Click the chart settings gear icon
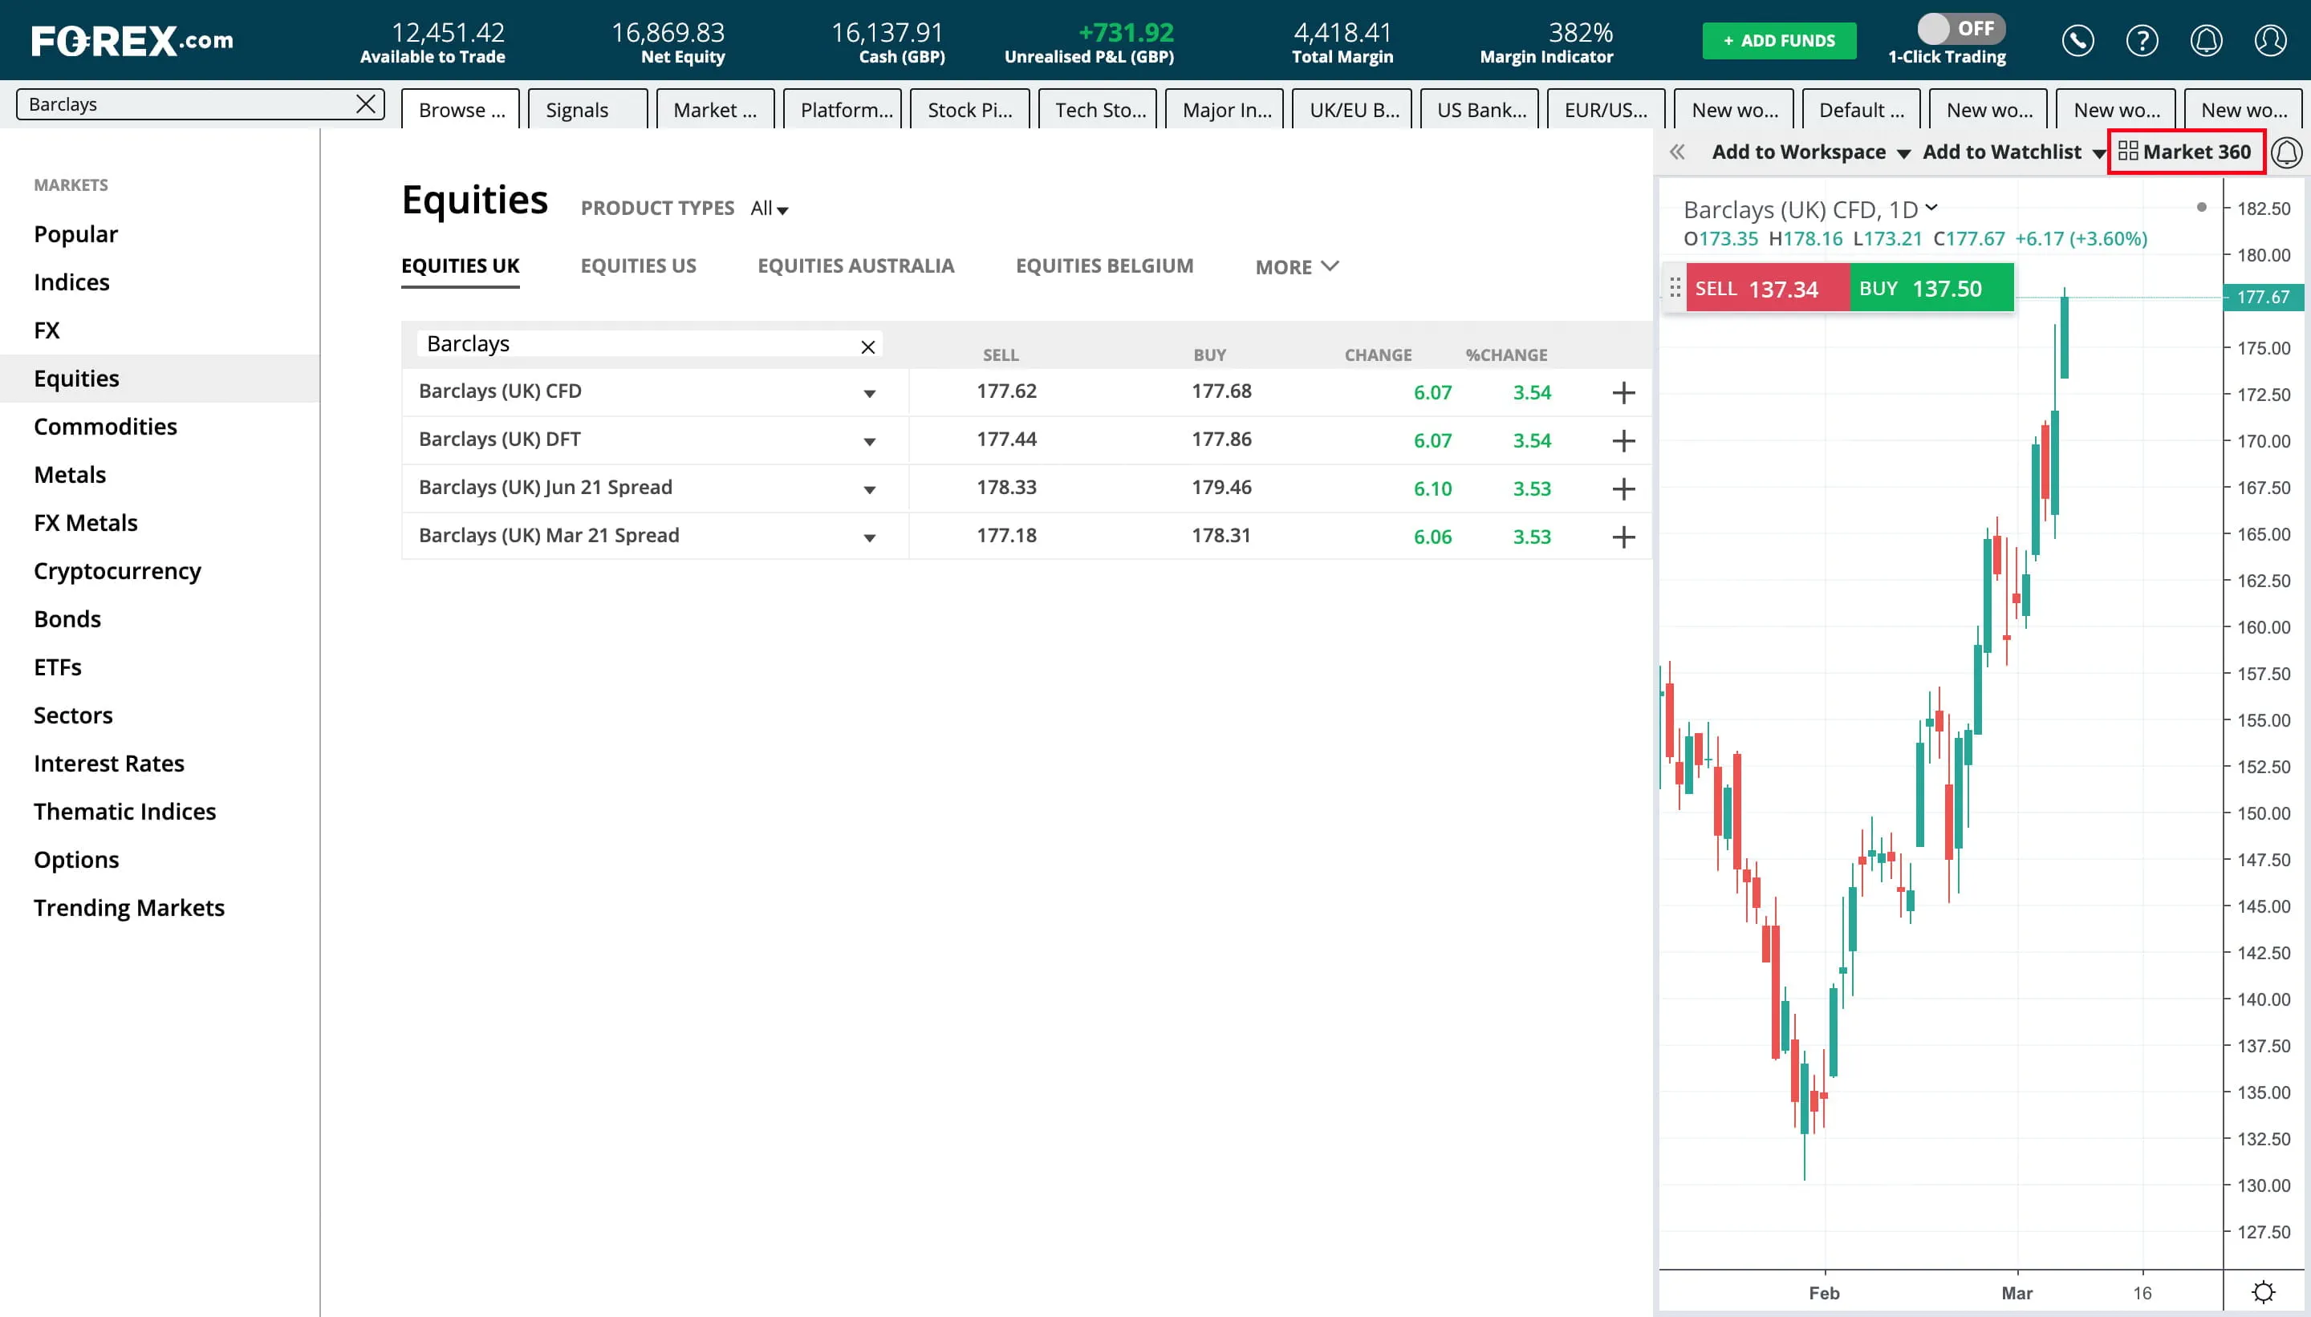Screen dimensions: 2311x1317 [2265, 1291]
